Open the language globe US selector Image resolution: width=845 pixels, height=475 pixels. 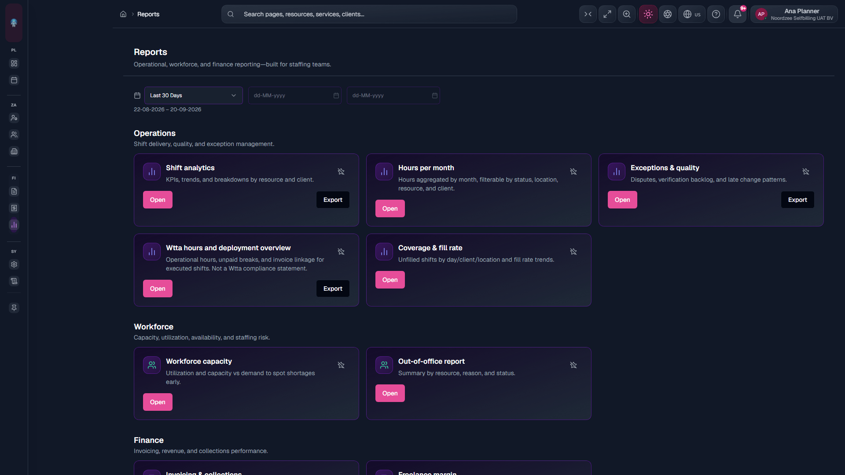pos(692,14)
